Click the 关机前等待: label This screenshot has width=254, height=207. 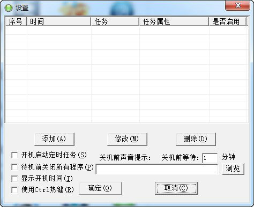pyautogui.click(x=181, y=158)
